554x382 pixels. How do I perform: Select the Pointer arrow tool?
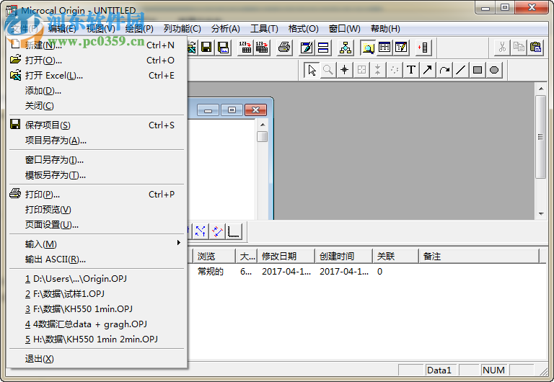click(312, 70)
